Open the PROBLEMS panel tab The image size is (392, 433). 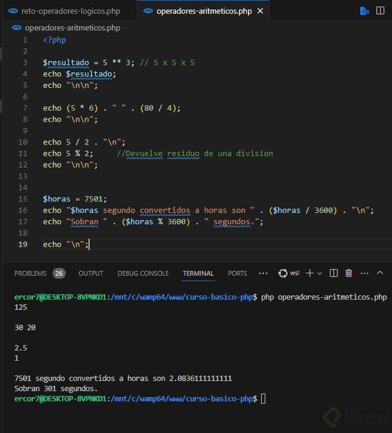pyautogui.click(x=30, y=273)
